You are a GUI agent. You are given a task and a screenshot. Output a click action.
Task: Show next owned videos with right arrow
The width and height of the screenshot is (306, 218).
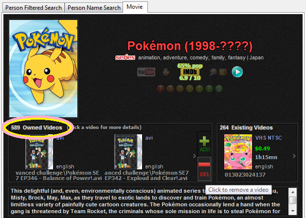(x=195, y=156)
